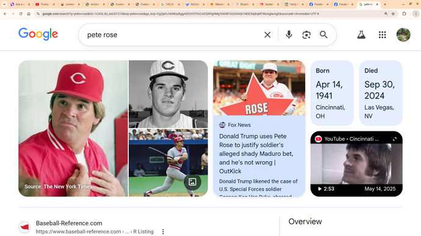Screen dimensions: 421x236
Task: Click the Overview heading
Action: [x=305, y=221]
